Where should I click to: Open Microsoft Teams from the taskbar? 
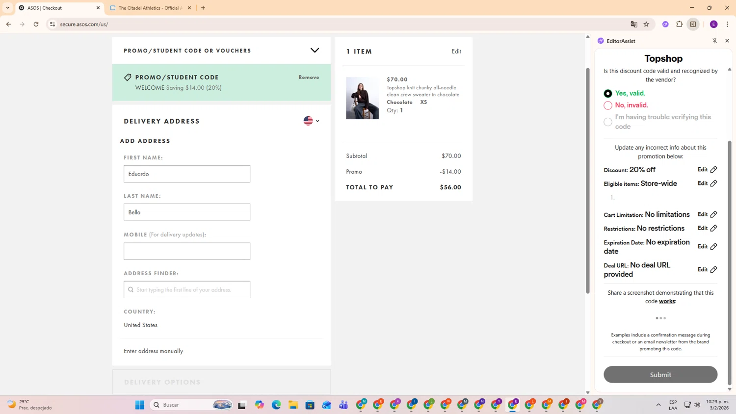point(343,405)
